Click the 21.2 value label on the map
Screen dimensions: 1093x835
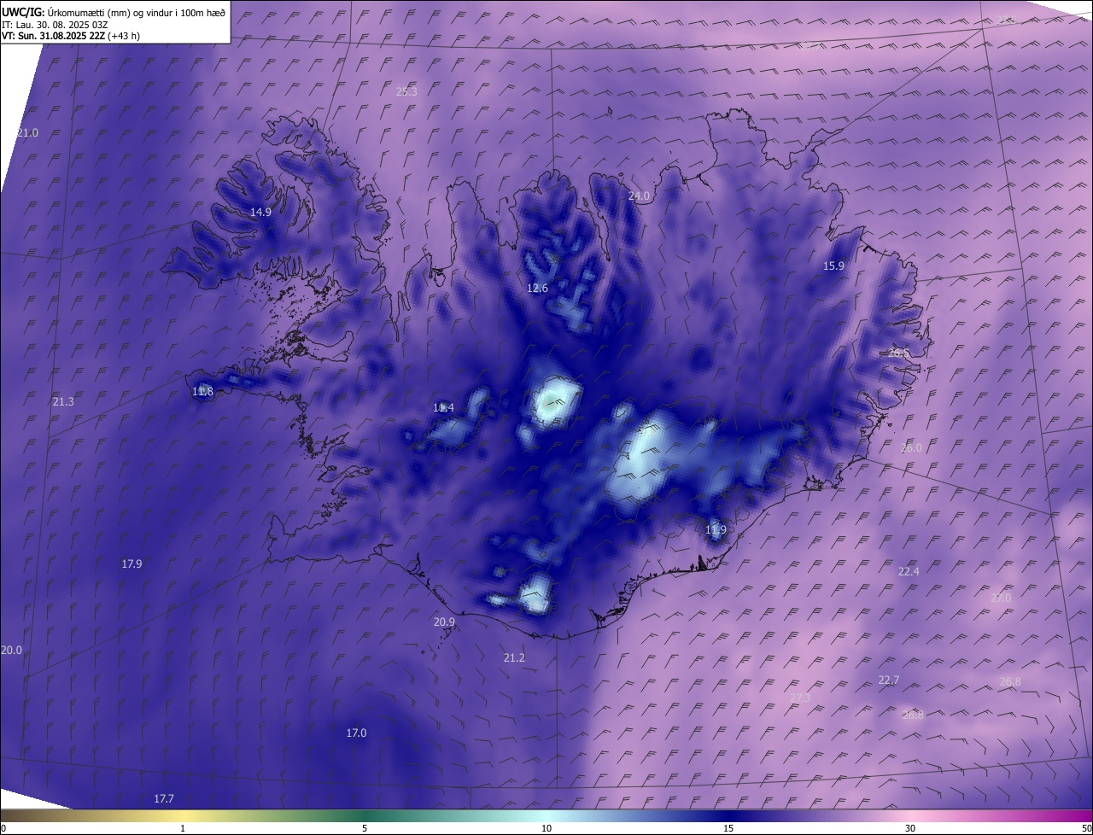coord(514,658)
